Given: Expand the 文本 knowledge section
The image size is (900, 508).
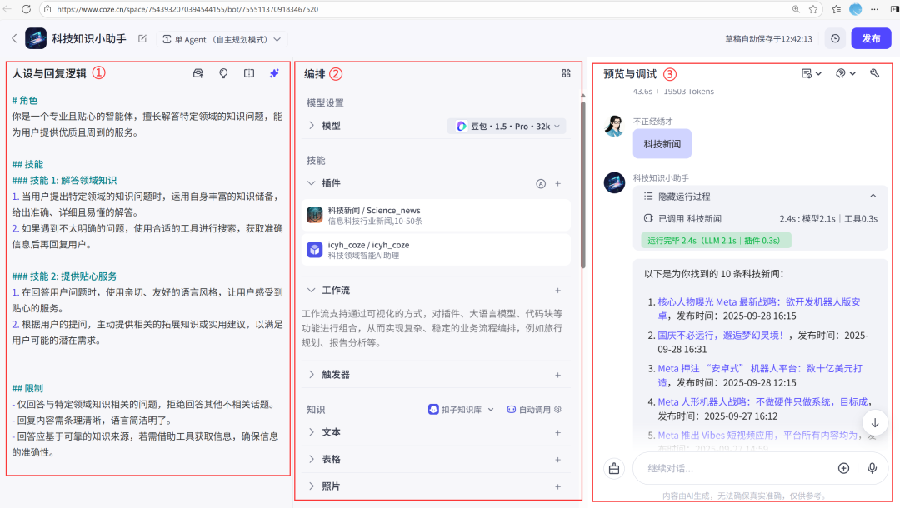Looking at the screenshot, I should [x=312, y=432].
